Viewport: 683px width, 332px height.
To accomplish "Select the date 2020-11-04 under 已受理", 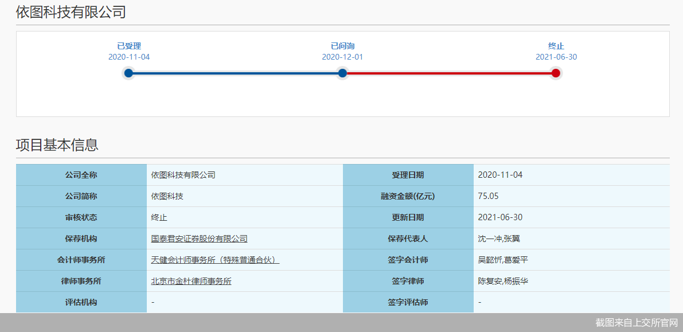I will click(129, 57).
